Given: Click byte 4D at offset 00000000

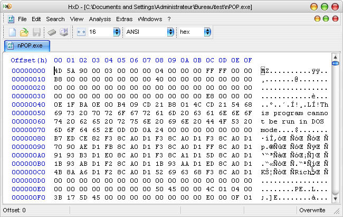Looking at the screenshot, I should pos(58,71).
